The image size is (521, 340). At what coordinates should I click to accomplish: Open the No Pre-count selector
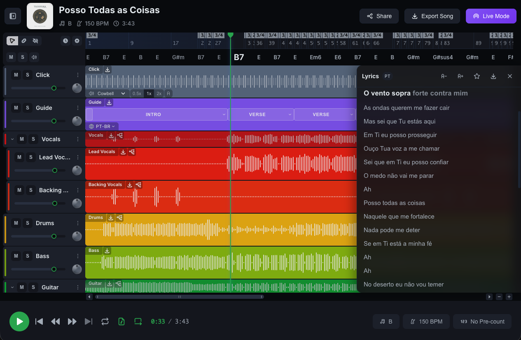click(482, 321)
